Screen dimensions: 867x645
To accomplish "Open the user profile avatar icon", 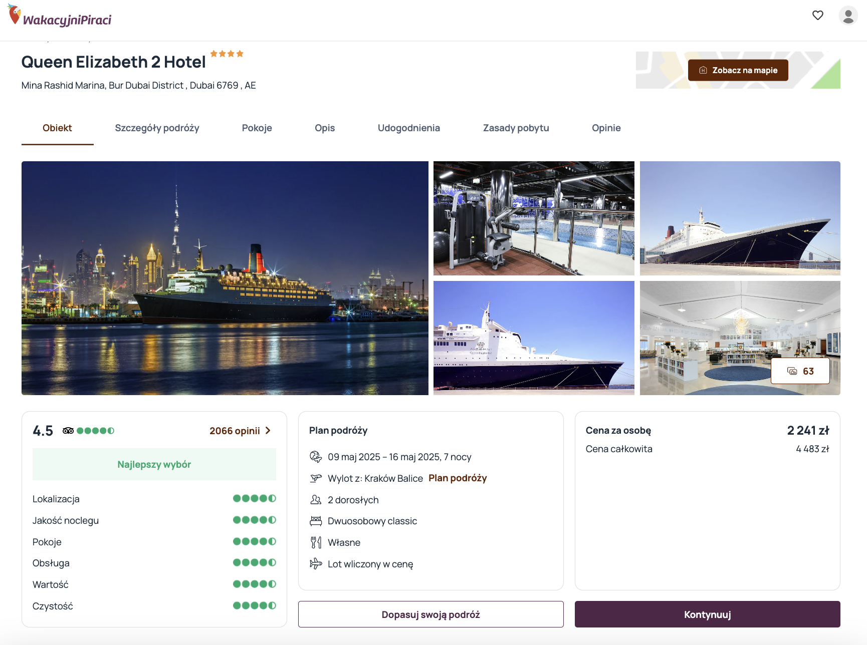I will pyautogui.click(x=848, y=16).
